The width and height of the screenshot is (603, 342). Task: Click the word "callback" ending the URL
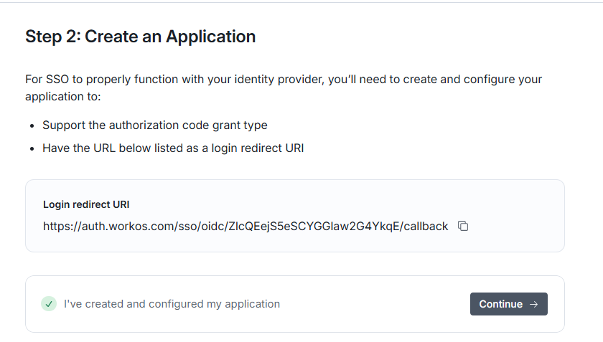pos(425,226)
